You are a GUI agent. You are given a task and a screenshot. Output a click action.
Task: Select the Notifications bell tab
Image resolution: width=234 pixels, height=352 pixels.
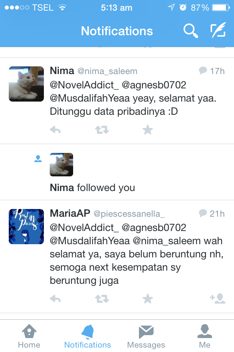87,336
